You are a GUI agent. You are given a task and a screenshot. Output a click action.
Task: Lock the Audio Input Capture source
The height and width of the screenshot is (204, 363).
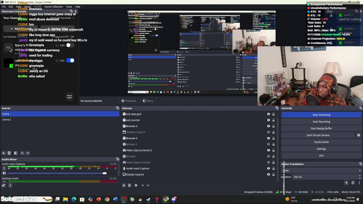point(273,169)
